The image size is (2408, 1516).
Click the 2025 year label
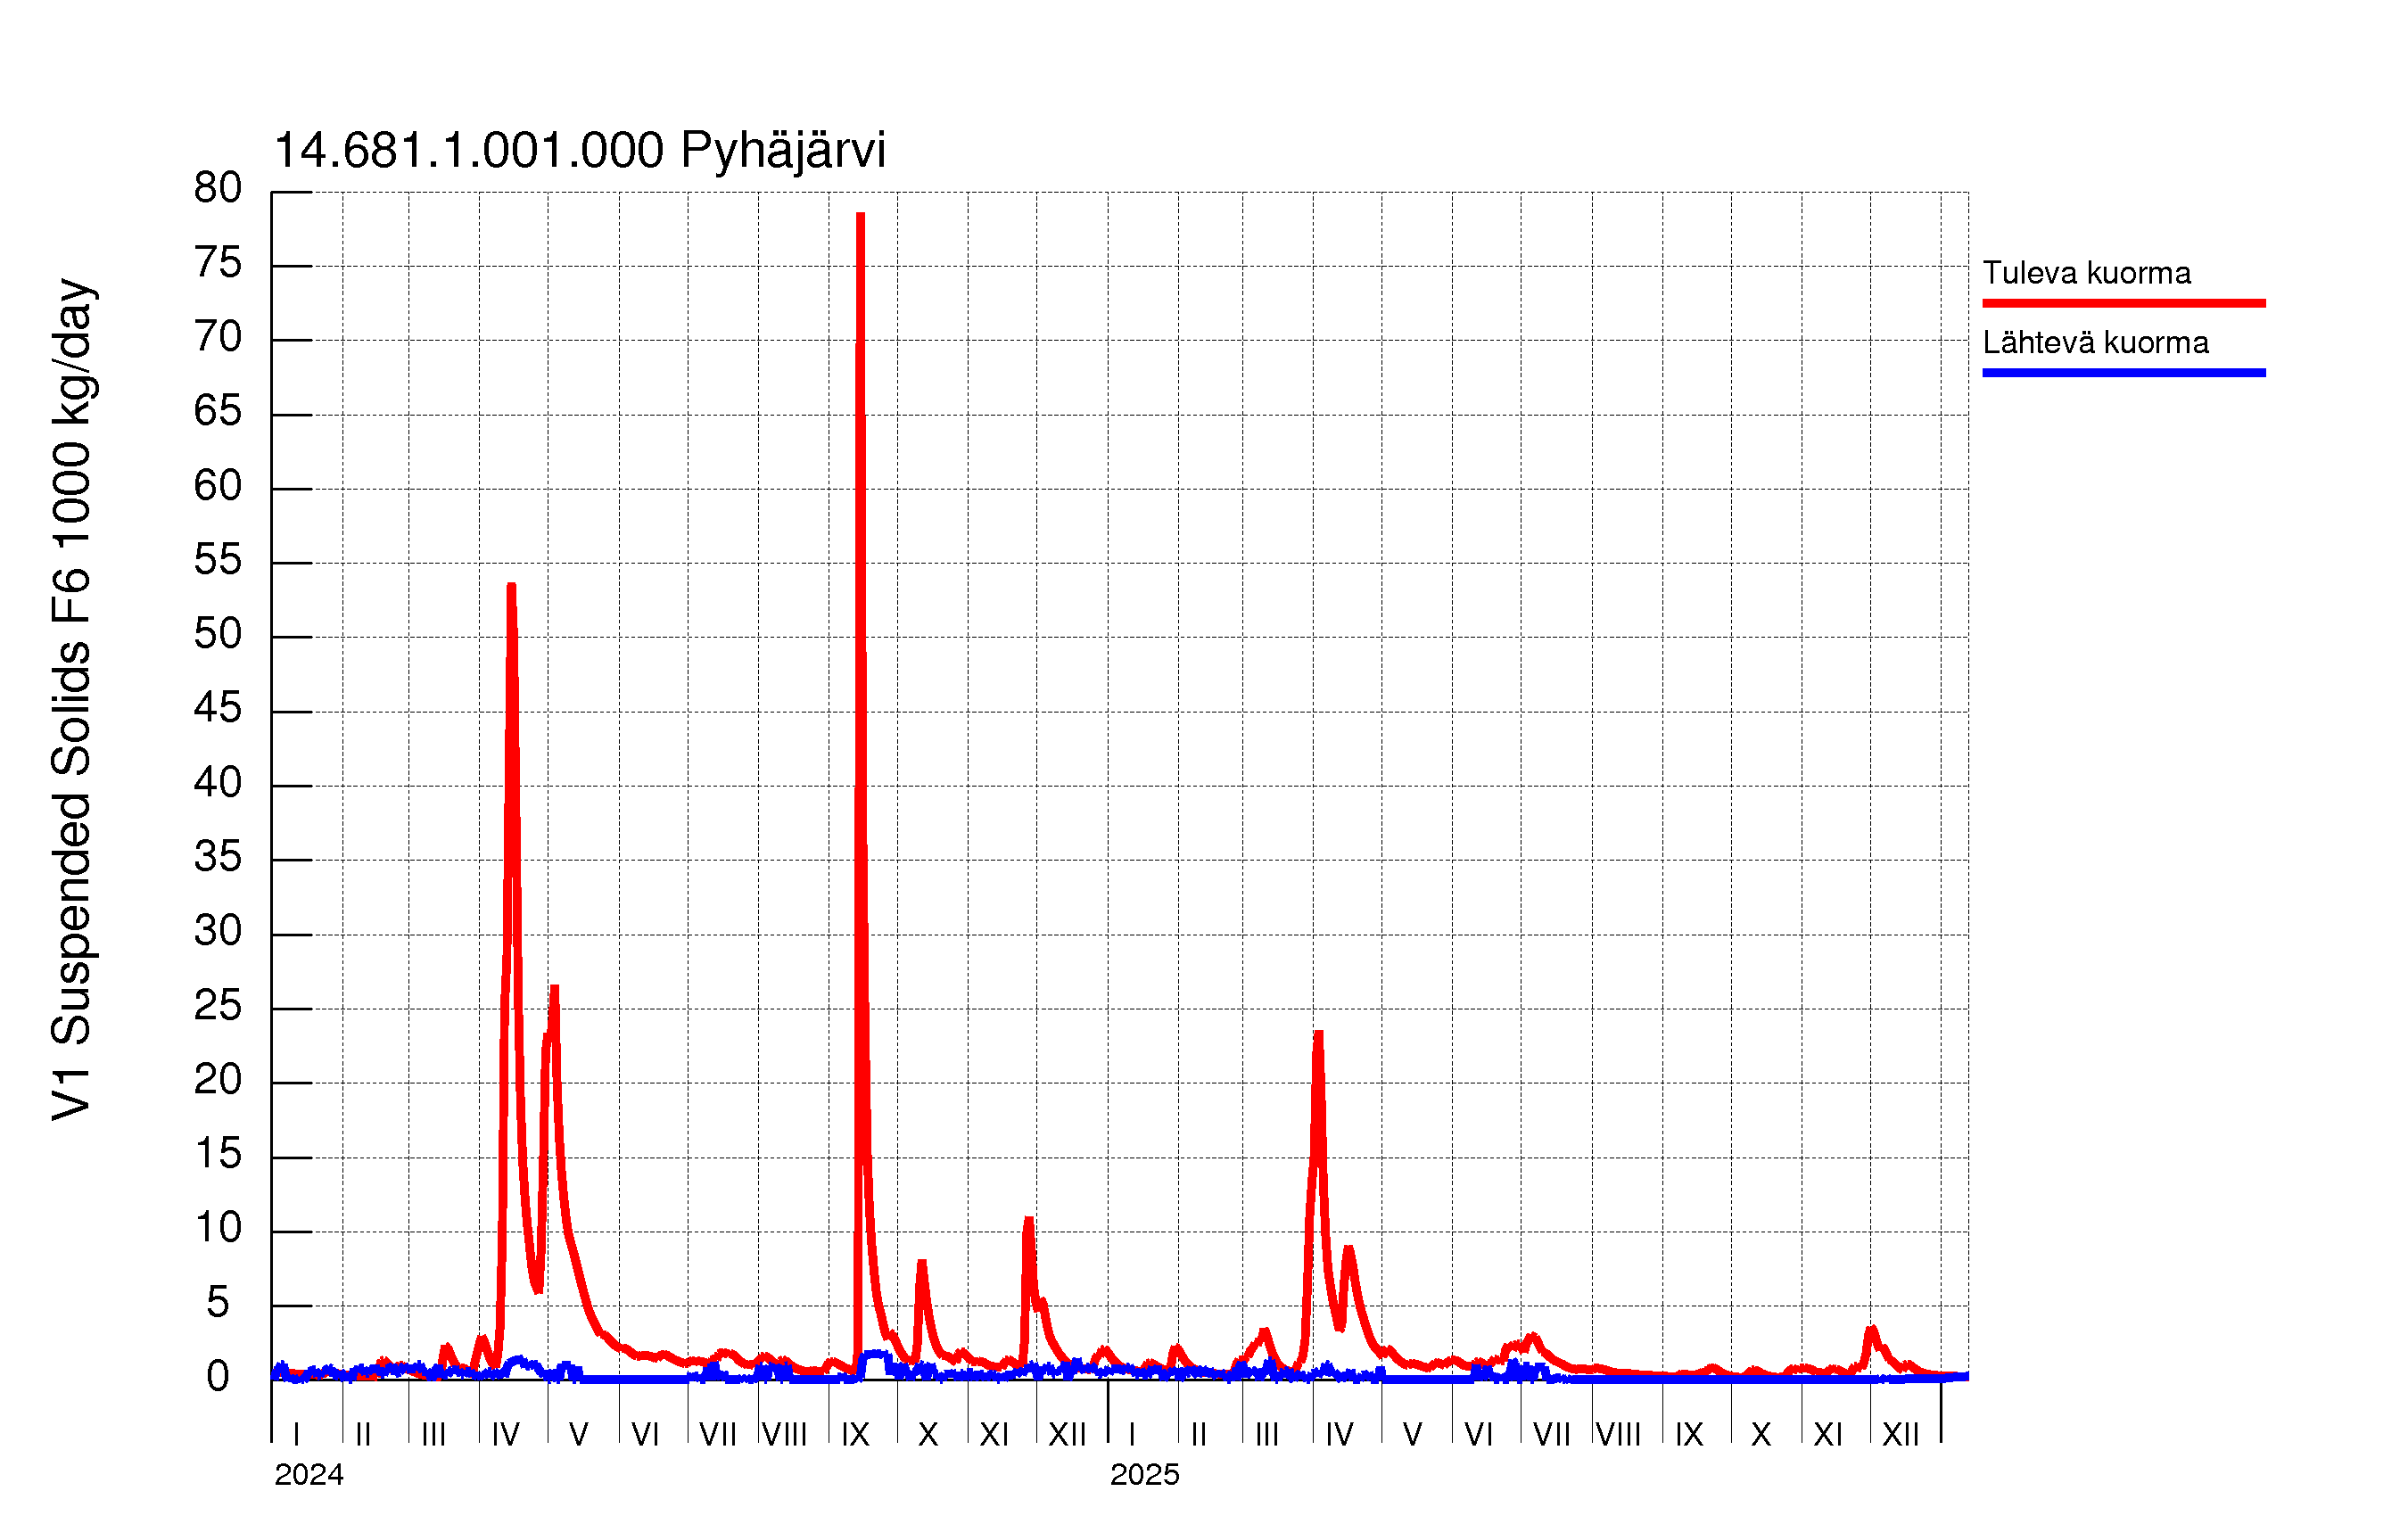click(1144, 1475)
